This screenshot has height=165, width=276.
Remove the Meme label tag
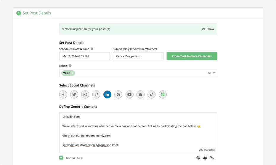(73, 73)
